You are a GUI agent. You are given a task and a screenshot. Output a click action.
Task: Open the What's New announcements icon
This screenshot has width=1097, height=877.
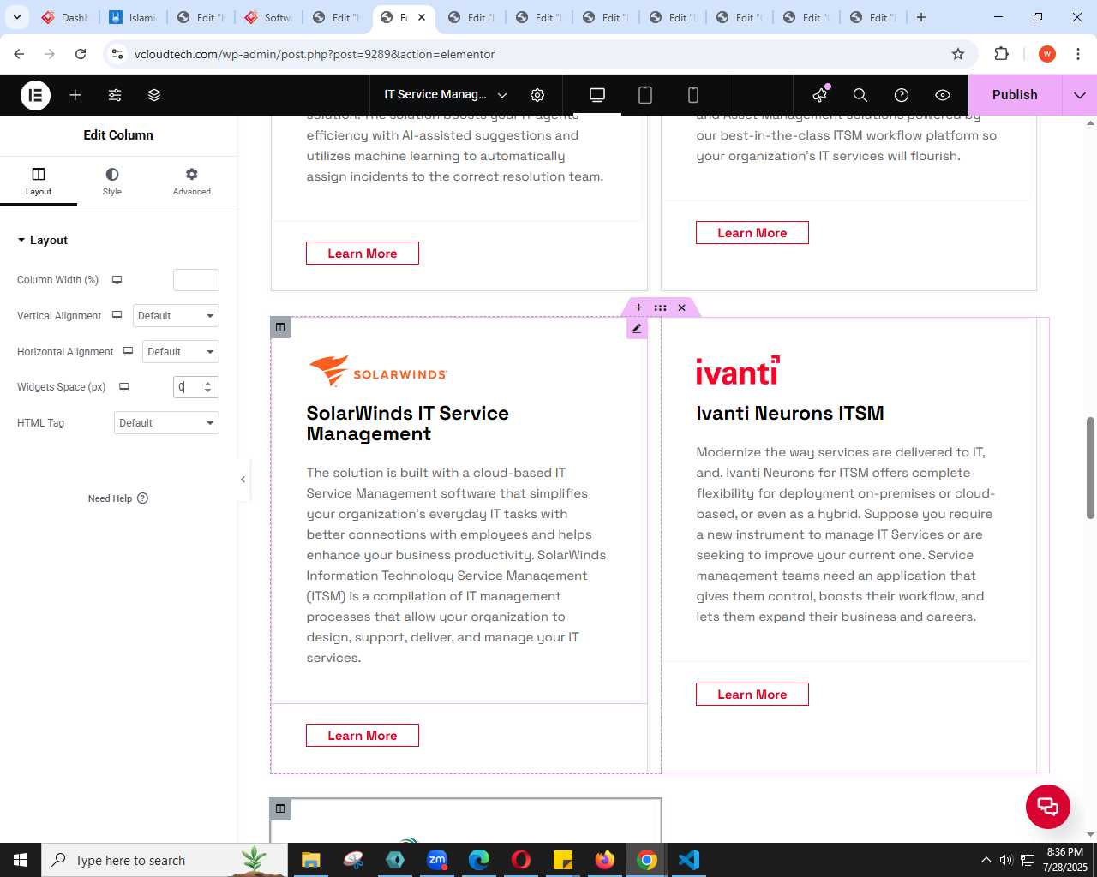pos(820,94)
